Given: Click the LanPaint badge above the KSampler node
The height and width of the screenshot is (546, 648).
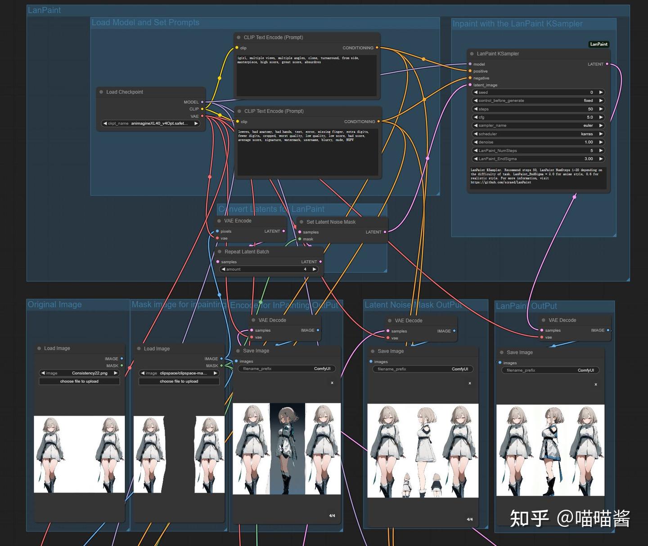Looking at the screenshot, I should point(598,44).
